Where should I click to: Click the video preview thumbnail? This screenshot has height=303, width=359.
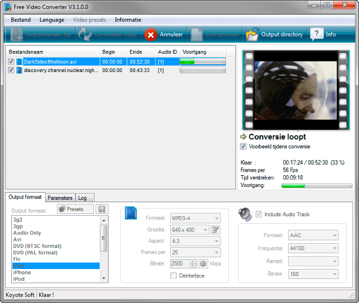[x=296, y=90]
